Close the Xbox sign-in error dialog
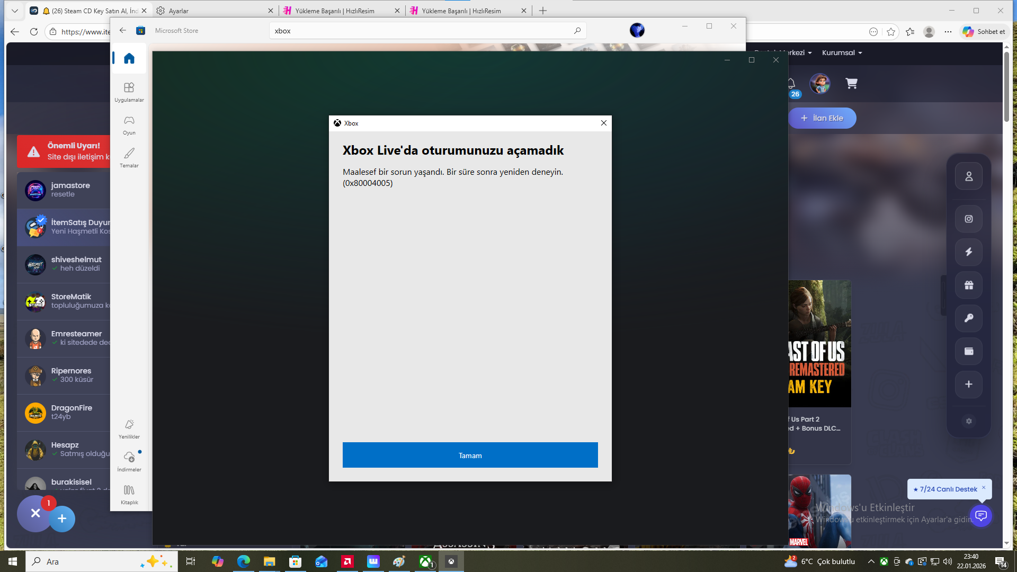Screen dimensions: 1017x572 pos(604,123)
